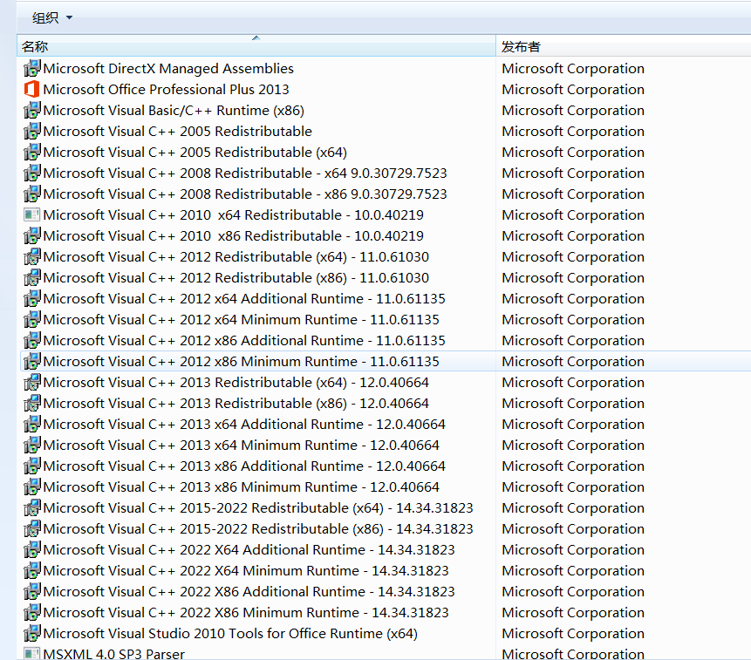This screenshot has width=751, height=660.
Task: Click the Visual C++ 2015-2022 Redistributable (x64) icon
Action: [x=31, y=507]
